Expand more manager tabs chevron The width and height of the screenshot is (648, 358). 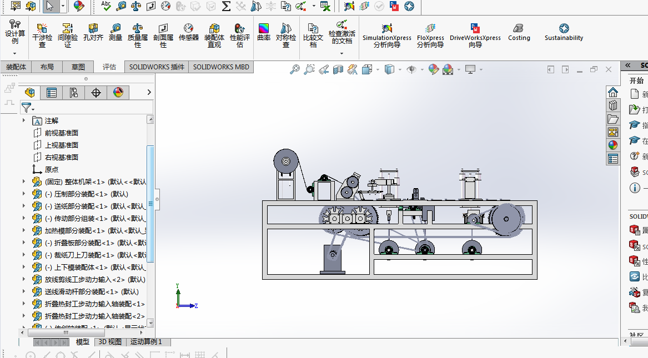(149, 93)
